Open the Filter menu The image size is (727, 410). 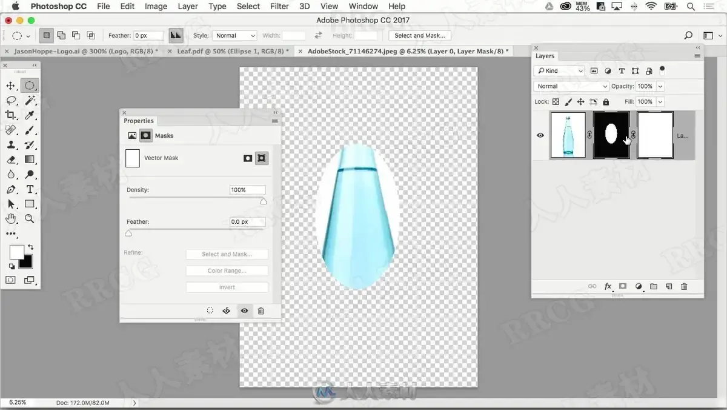pos(279,6)
